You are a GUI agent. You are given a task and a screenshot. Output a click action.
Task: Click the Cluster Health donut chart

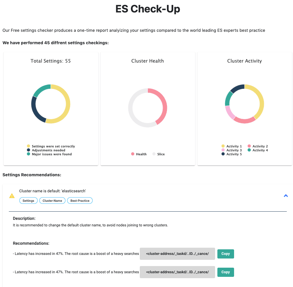click(x=148, y=108)
